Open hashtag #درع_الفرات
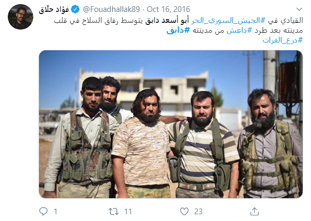Image resolution: width=311 pixels, height=221 pixels. point(283,40)
